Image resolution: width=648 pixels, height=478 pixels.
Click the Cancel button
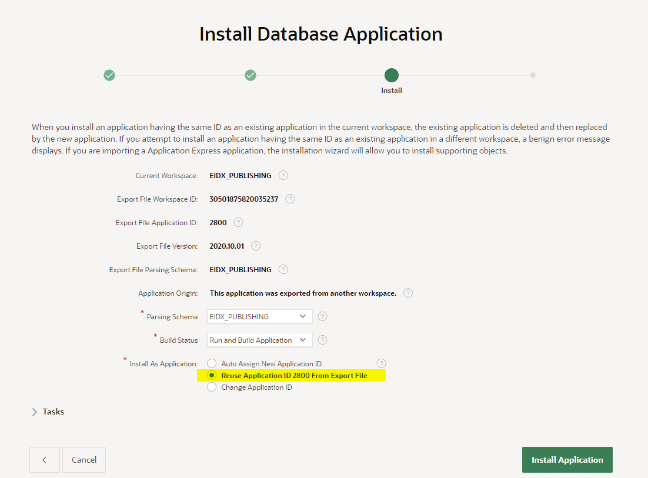tap(84, 460)
